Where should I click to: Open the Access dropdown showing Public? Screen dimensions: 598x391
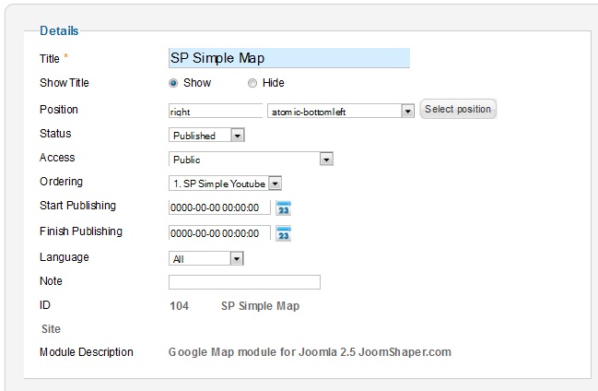(x=325, y=160)
